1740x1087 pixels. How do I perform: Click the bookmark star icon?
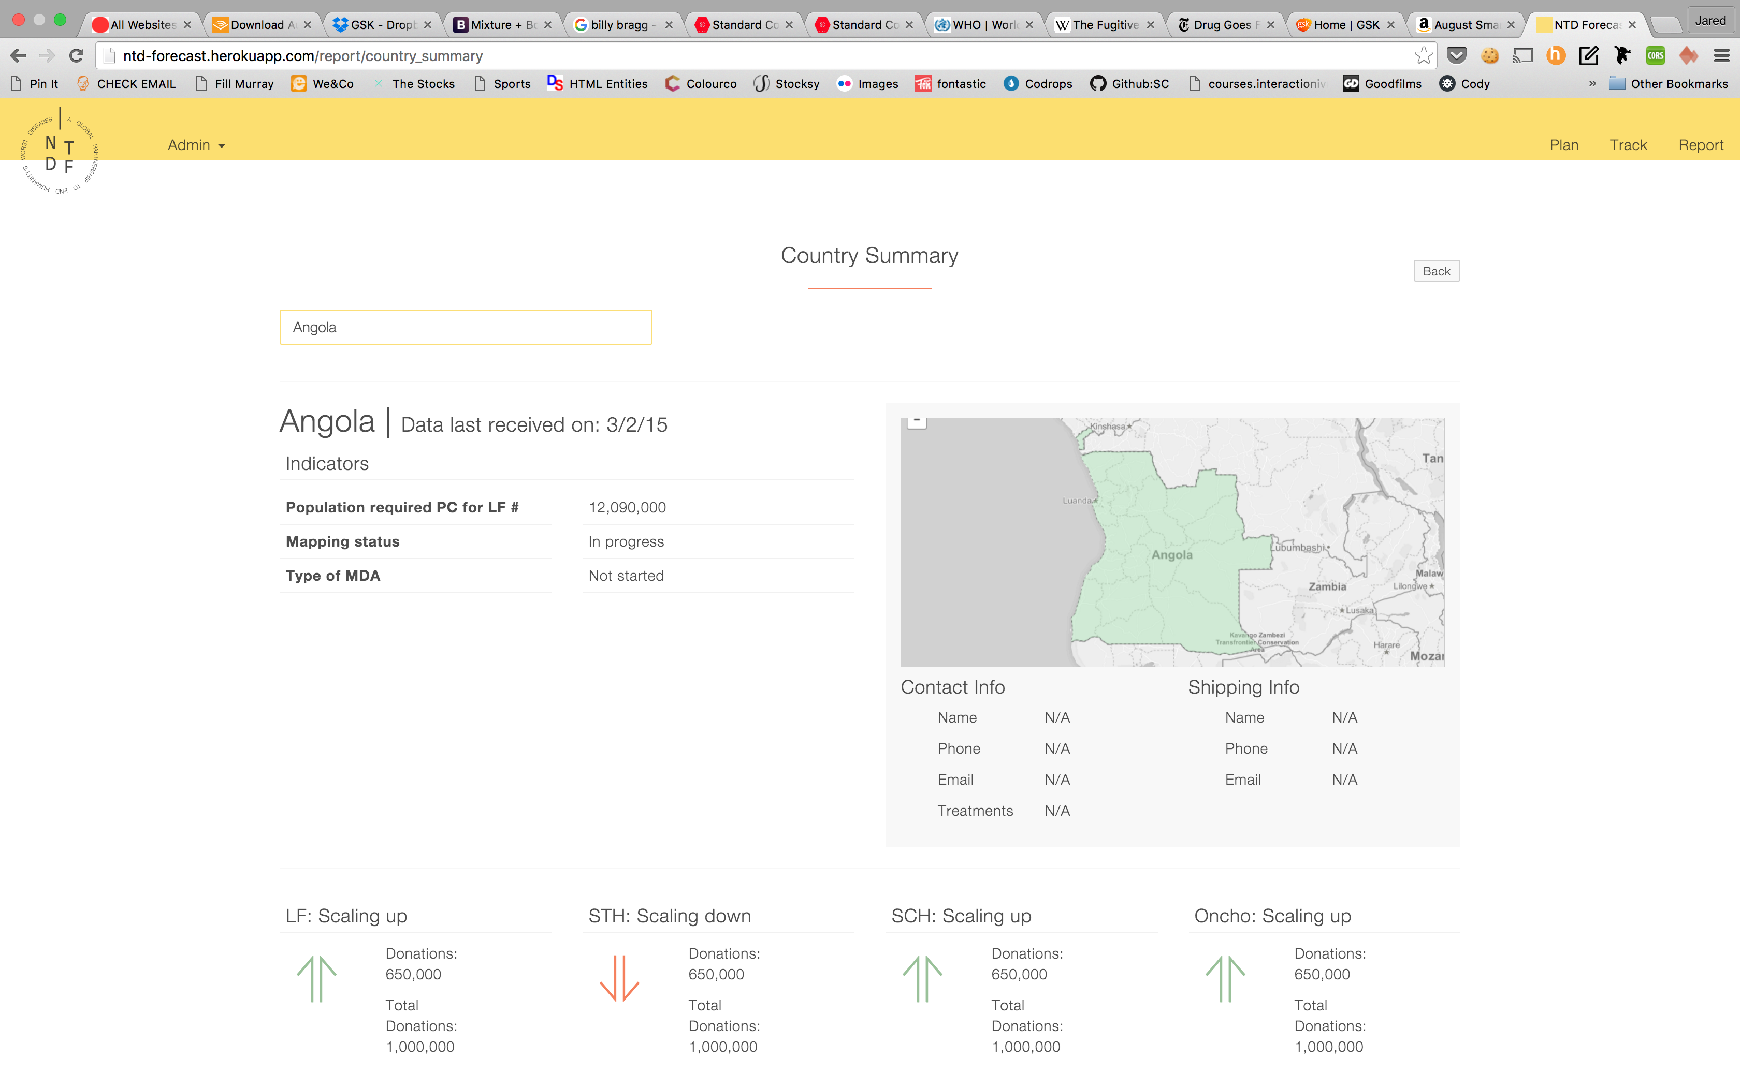[x=1423, y=55]
